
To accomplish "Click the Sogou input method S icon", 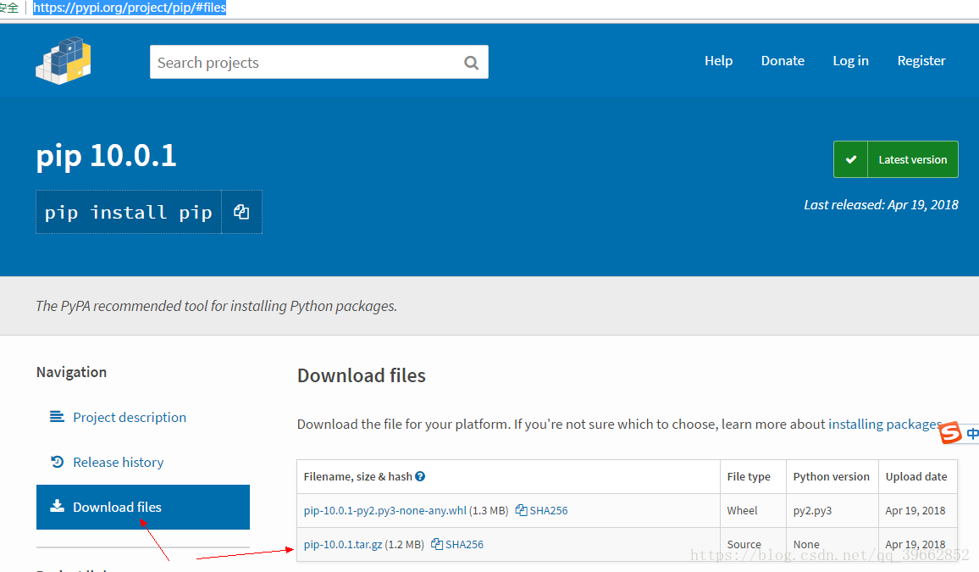I will [950, 432].
